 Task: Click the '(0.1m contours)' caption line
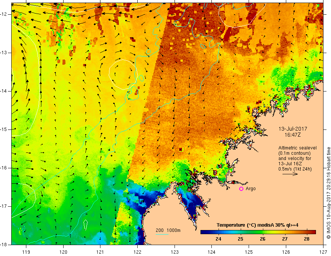tap(294, 153)
